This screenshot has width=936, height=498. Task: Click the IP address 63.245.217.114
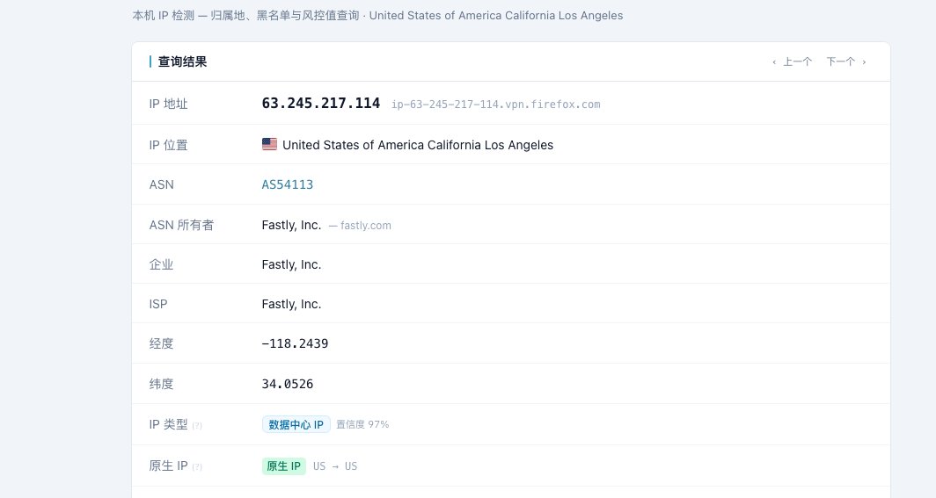coord(320,103)
